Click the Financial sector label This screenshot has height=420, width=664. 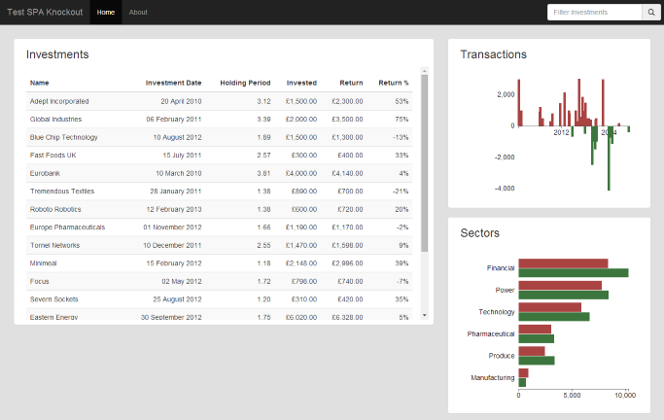tap(500, 267)
